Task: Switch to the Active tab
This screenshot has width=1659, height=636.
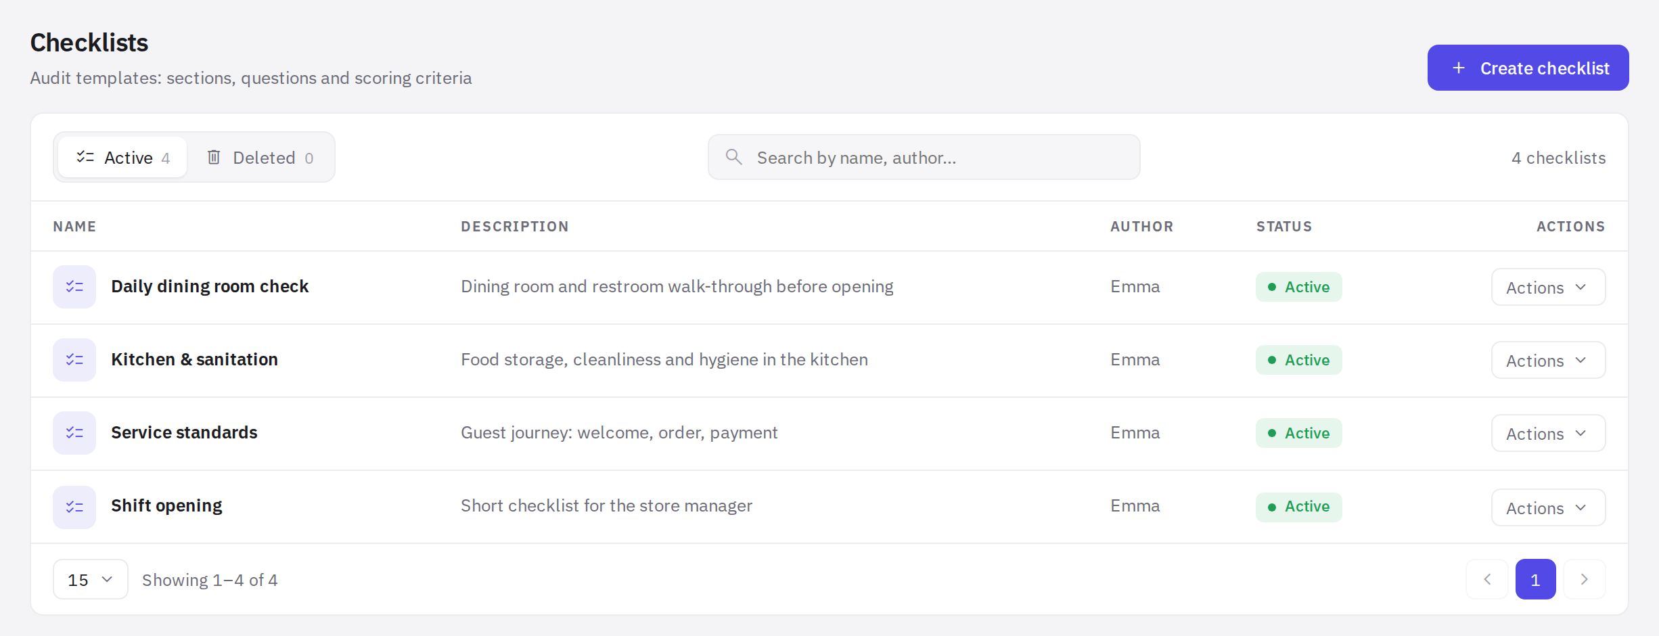Action: [x=122, y=157]
